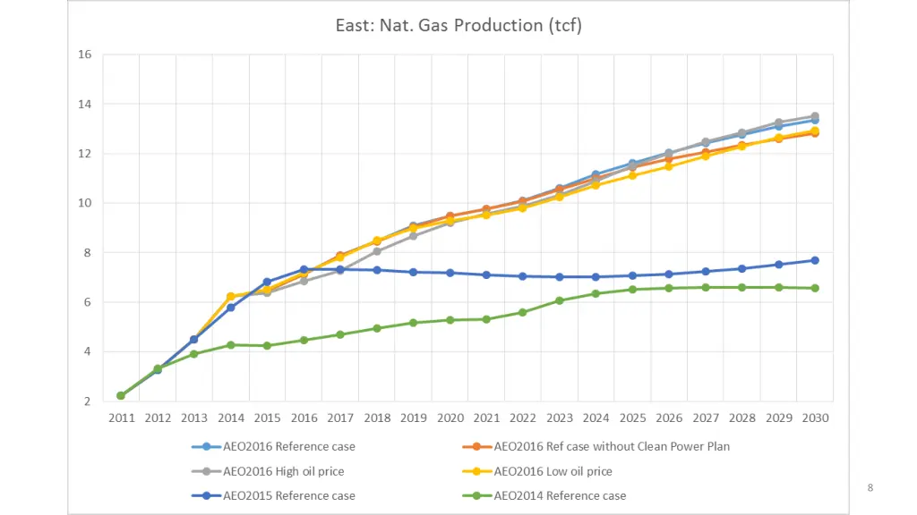Click the x-axis label 2023

coord(560,418)
